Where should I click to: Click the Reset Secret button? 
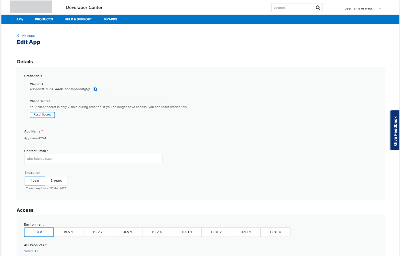pos(42,115)
